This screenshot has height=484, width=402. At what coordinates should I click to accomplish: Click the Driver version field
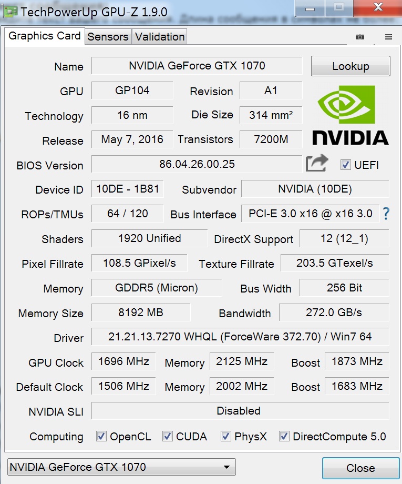(240, 337)
